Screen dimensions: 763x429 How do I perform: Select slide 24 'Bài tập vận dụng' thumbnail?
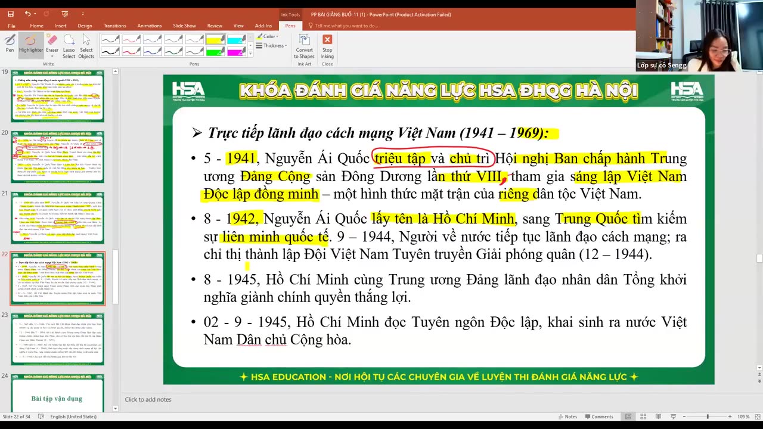coord(57,393)
